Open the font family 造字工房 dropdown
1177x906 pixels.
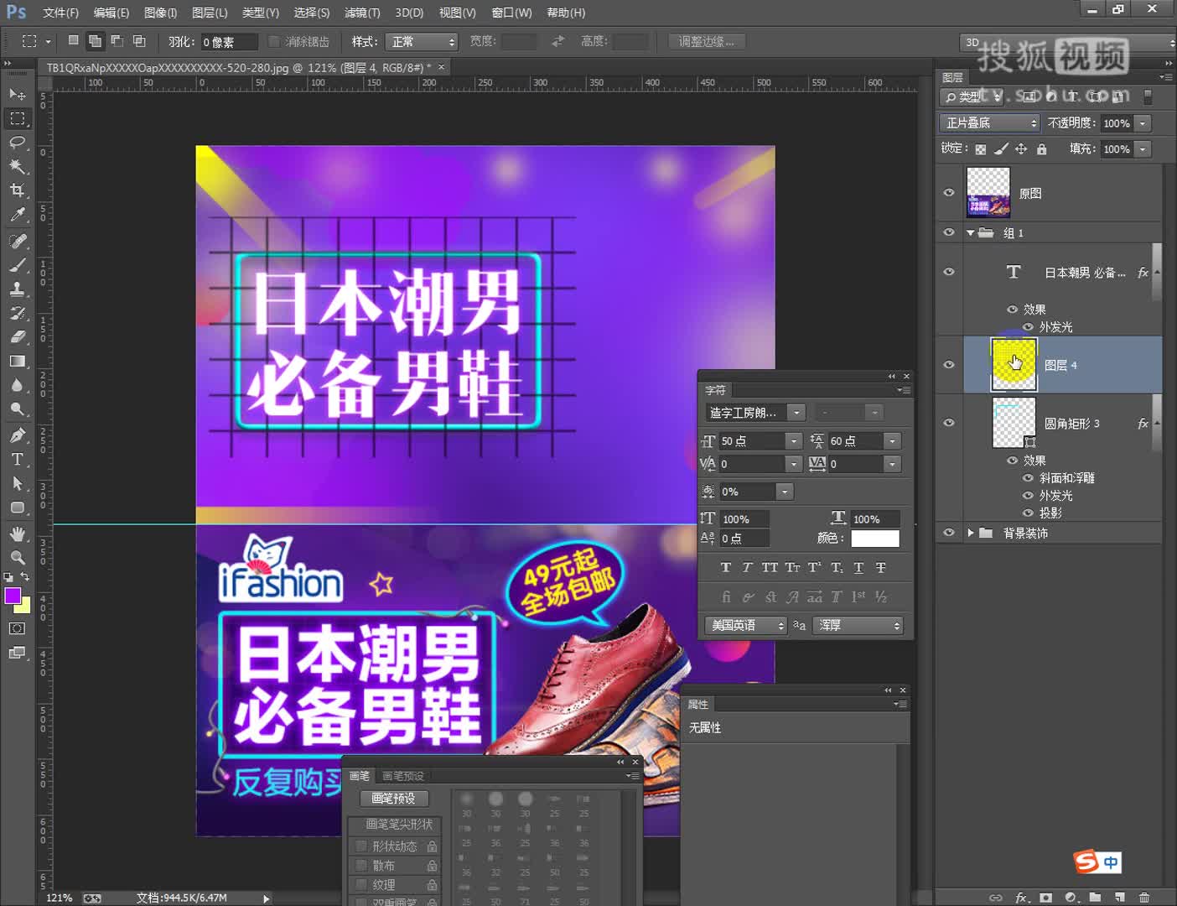pyautogui.click(x=797, y=413)
